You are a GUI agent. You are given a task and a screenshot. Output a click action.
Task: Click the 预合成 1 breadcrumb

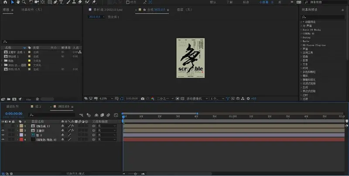(x=113, y=17)
